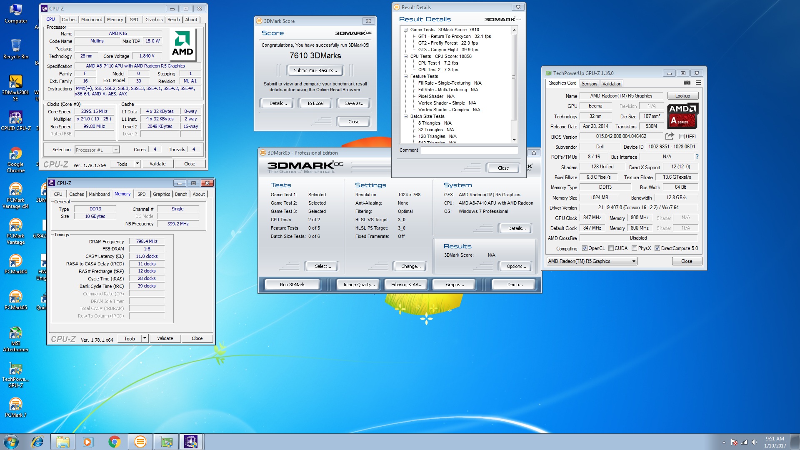Open the Bench tab in top CPU-Z window

click(174, 20)
